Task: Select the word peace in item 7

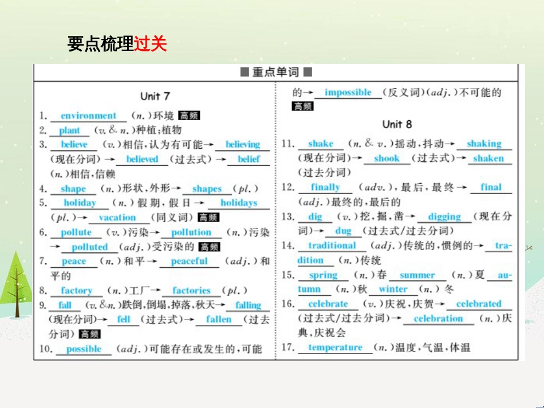Action: [74, 261]
